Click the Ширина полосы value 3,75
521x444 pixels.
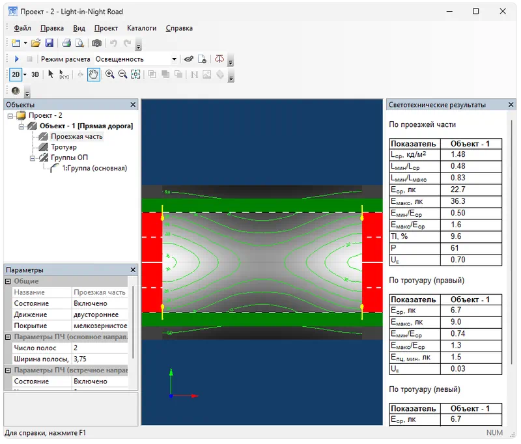[100, 359]
